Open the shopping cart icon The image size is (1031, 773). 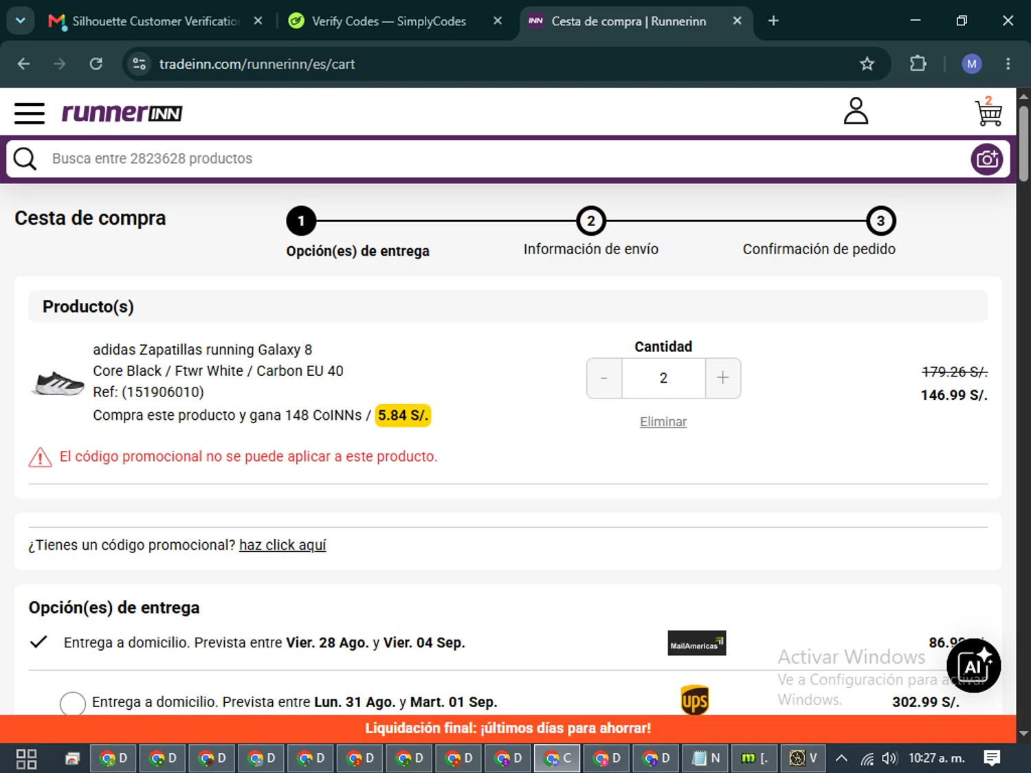point(989,112)
